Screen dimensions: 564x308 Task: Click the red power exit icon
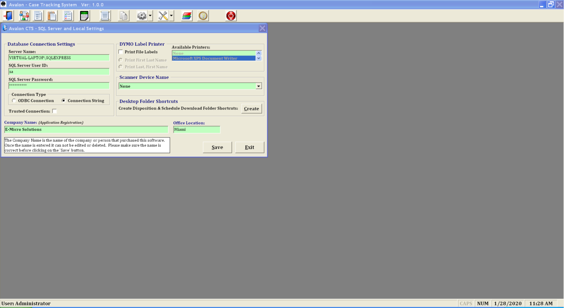[x=231, y=16]
